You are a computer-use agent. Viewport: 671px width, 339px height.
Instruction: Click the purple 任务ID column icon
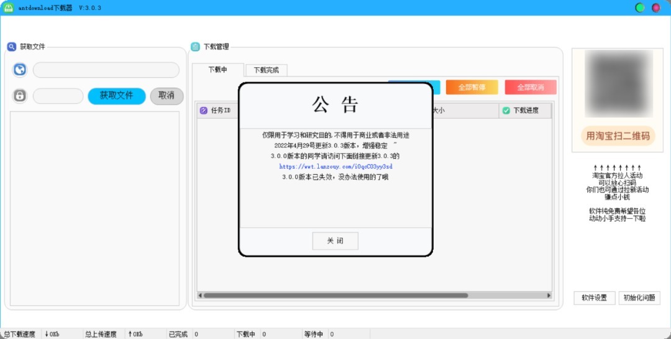(x=204, y=111)
